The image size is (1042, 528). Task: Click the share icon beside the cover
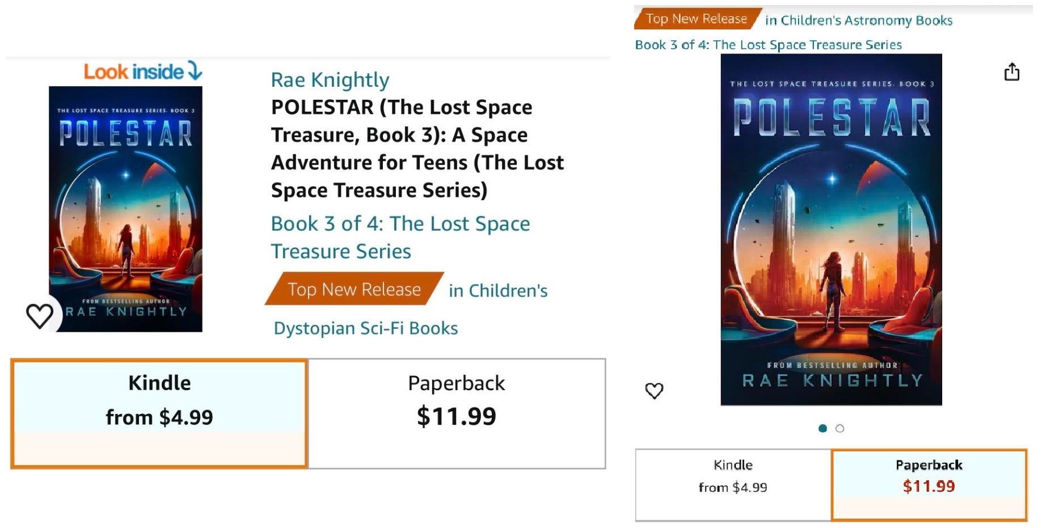[x=1011, y=72]
